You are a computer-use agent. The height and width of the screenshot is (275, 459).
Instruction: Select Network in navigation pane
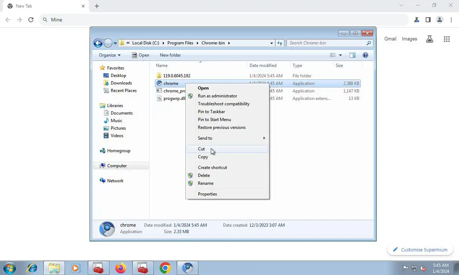click(115, 181)
